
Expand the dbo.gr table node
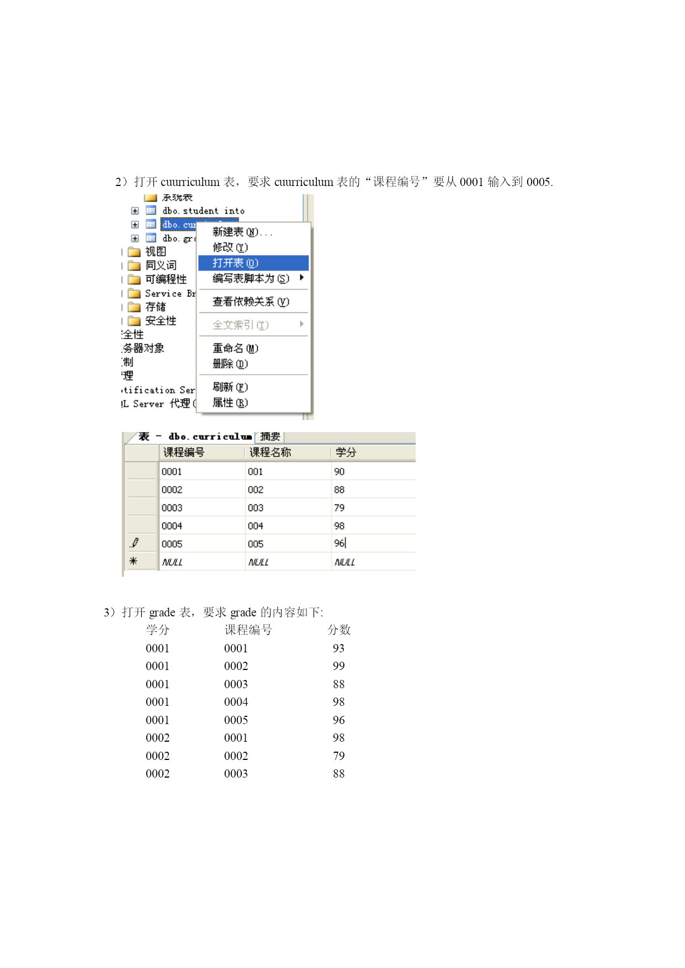[135, 238]
